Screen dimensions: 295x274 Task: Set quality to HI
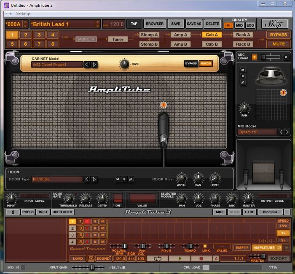[228, 25]
